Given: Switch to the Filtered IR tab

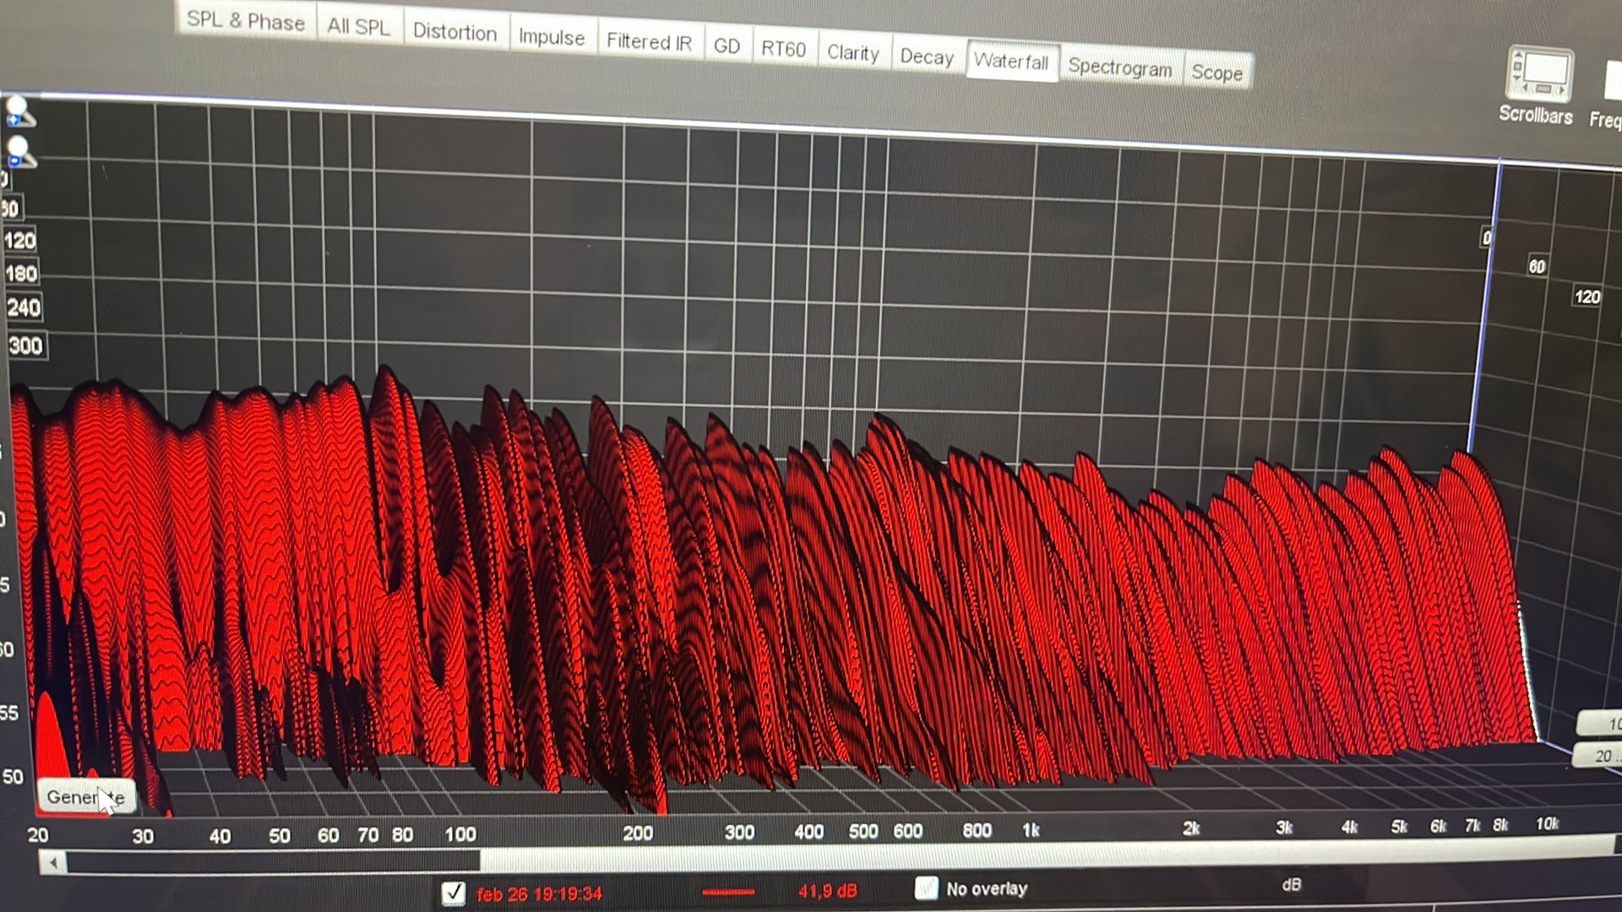Looking at the screenshot, I should 649,42.
